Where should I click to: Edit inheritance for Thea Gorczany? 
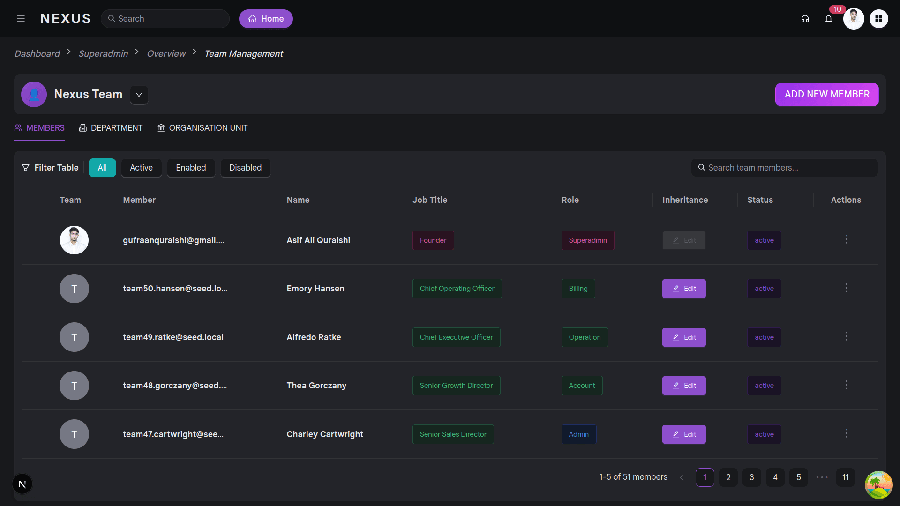[684, 386]
